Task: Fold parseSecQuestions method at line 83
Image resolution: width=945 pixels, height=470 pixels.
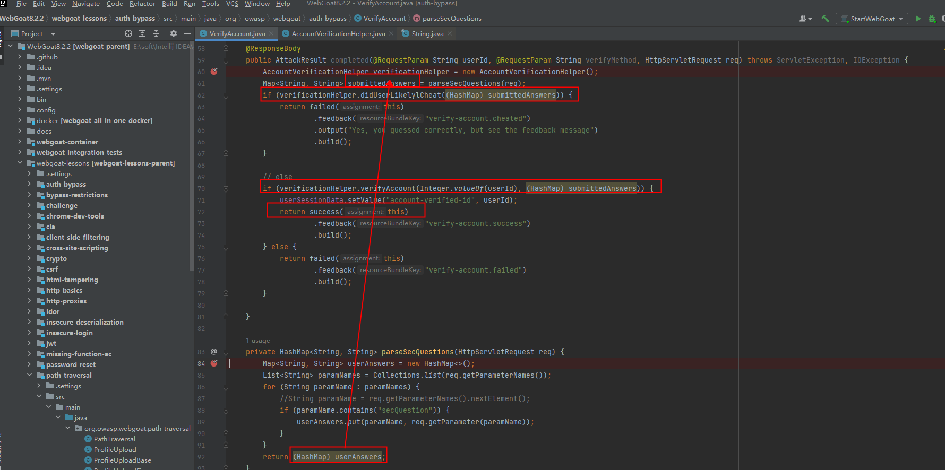Action: click(226, 352)
